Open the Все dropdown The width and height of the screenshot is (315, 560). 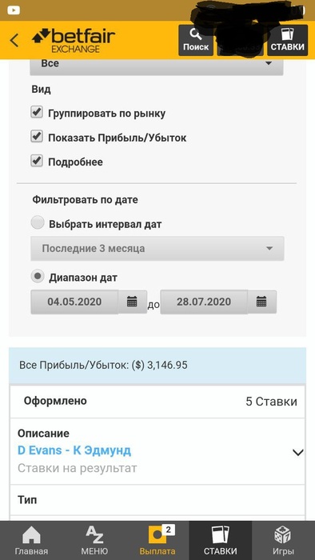pyautogui.click(x=157, y=65)
